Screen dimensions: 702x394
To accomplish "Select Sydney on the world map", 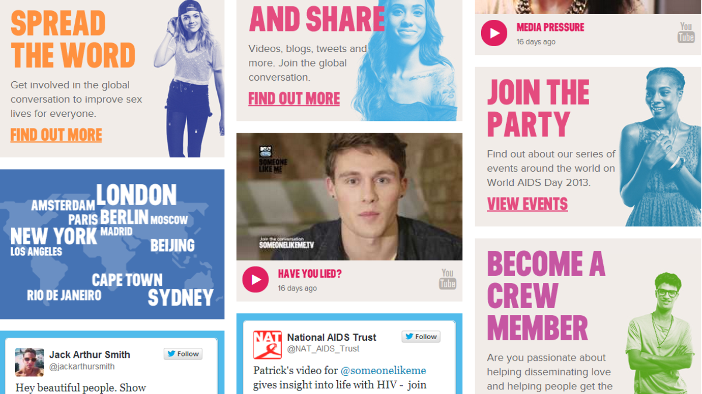I will 181,298.
